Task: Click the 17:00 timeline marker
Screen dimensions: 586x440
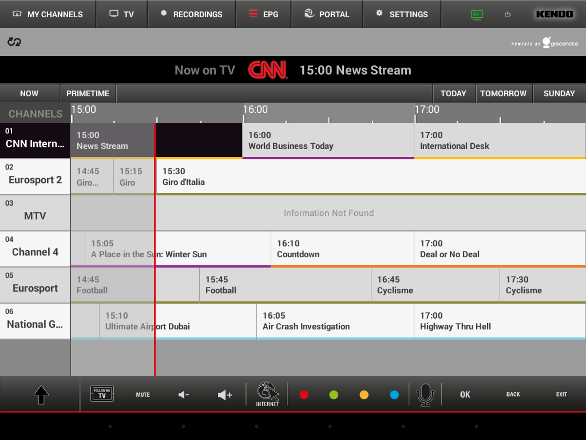Action: [x=427, y=109]
